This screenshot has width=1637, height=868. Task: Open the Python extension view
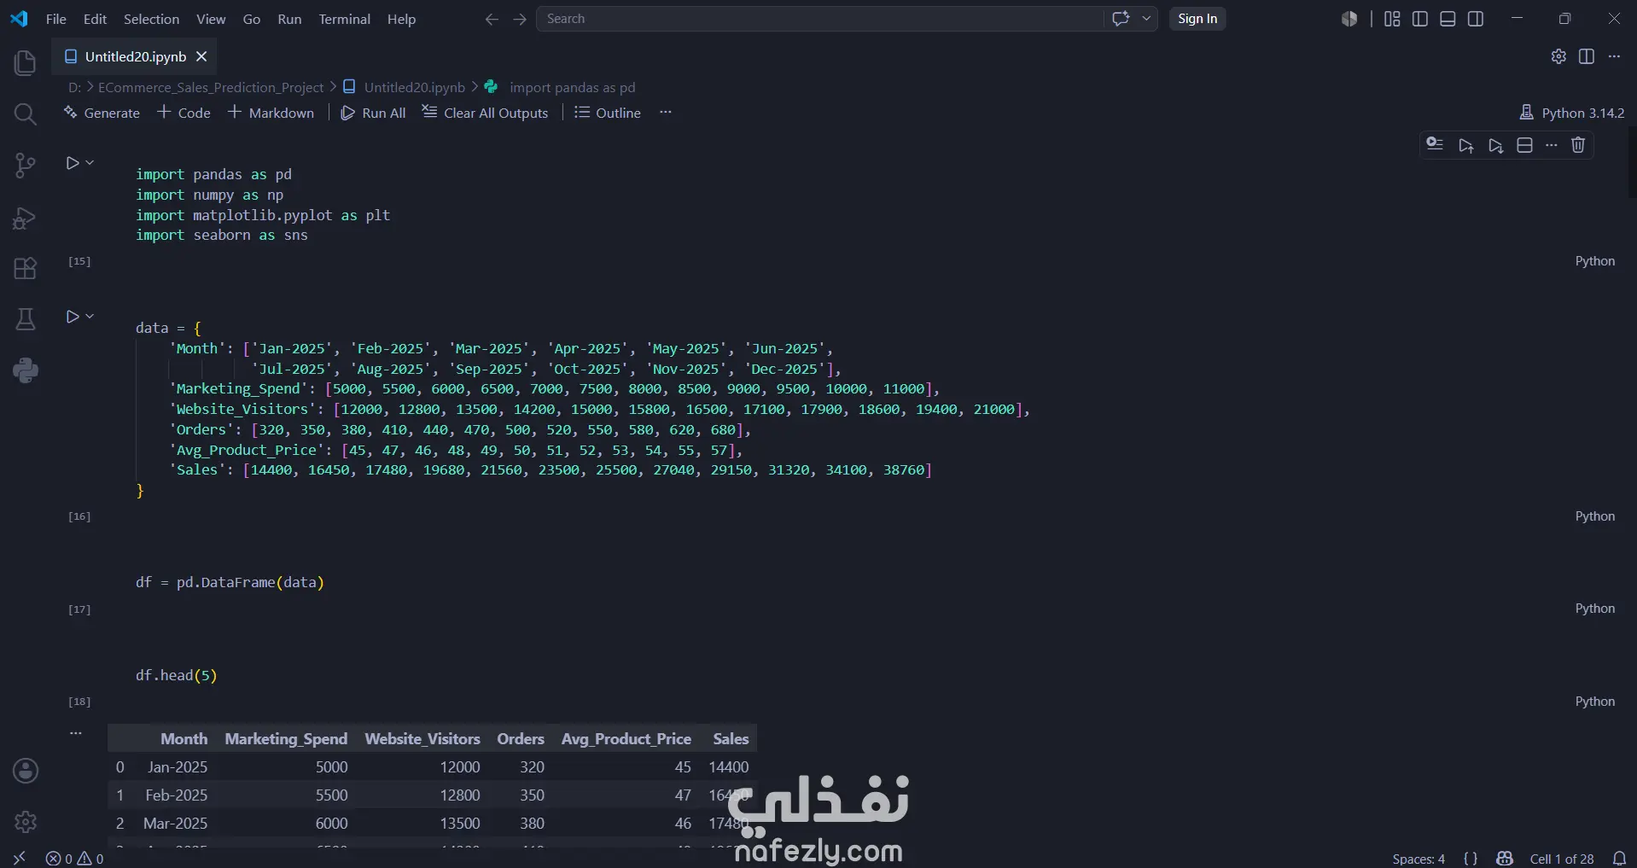tap(26, 370)
